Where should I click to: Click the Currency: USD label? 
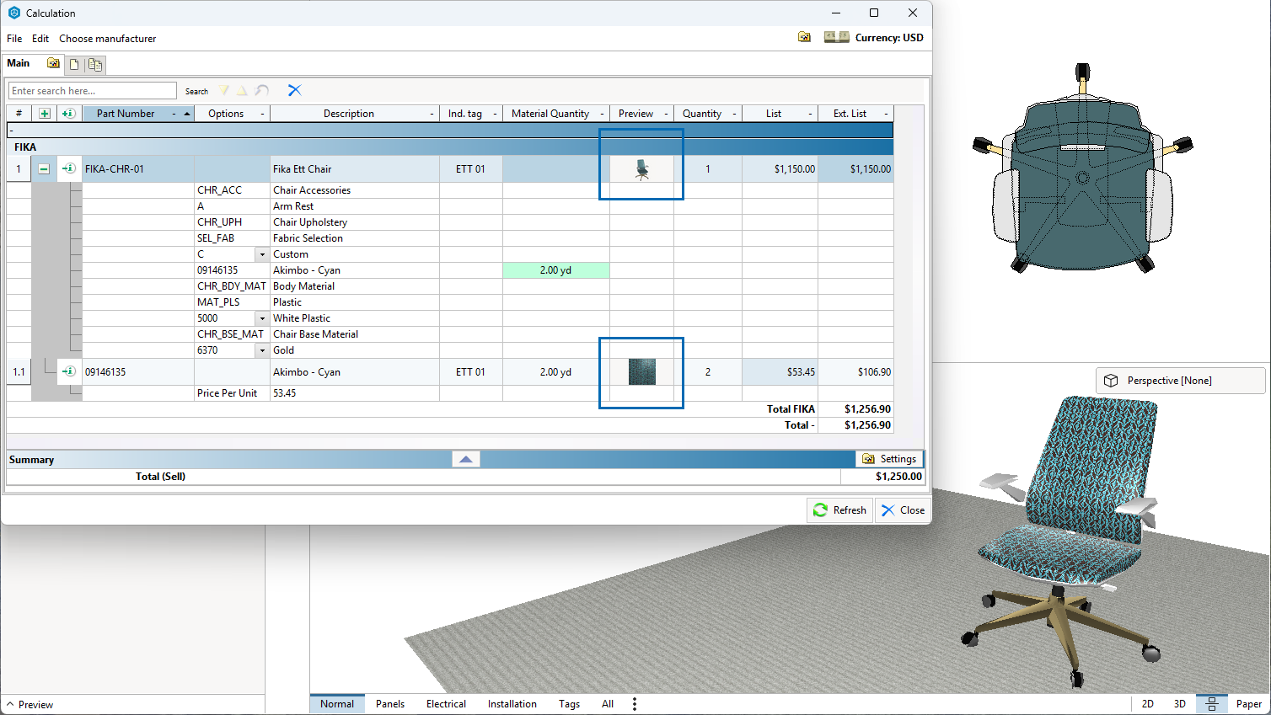889,38
